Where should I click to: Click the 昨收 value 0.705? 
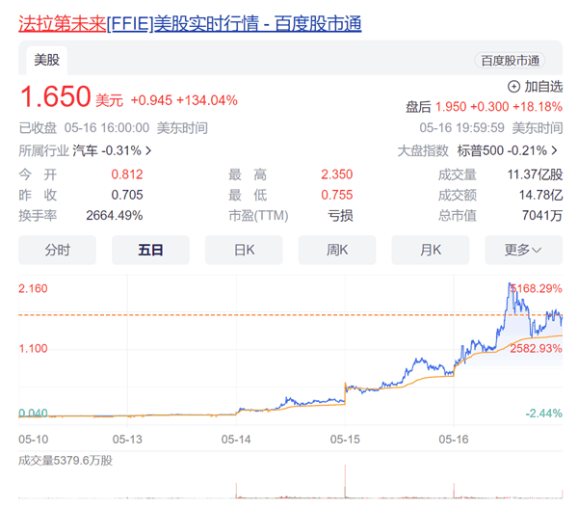point(127,195)
